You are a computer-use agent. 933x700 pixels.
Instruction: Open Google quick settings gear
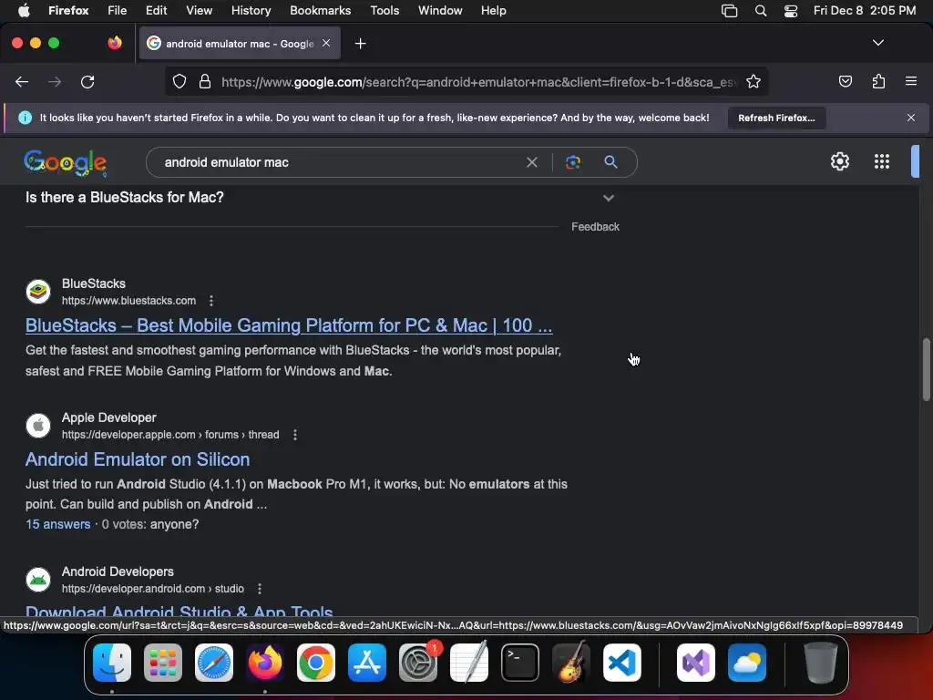839,161
